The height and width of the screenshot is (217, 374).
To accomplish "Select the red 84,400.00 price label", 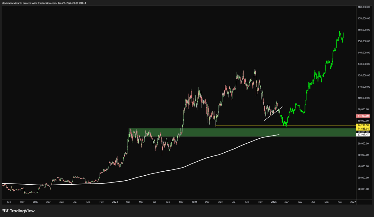I will (x=363, y=116).
